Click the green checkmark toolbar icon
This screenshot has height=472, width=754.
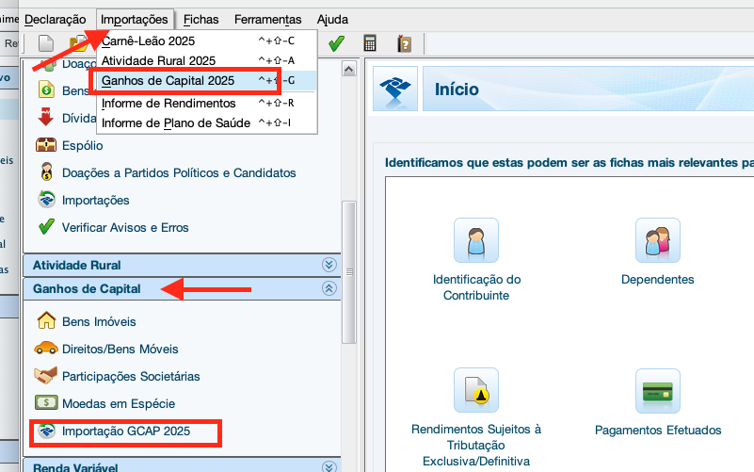(336, 43)
